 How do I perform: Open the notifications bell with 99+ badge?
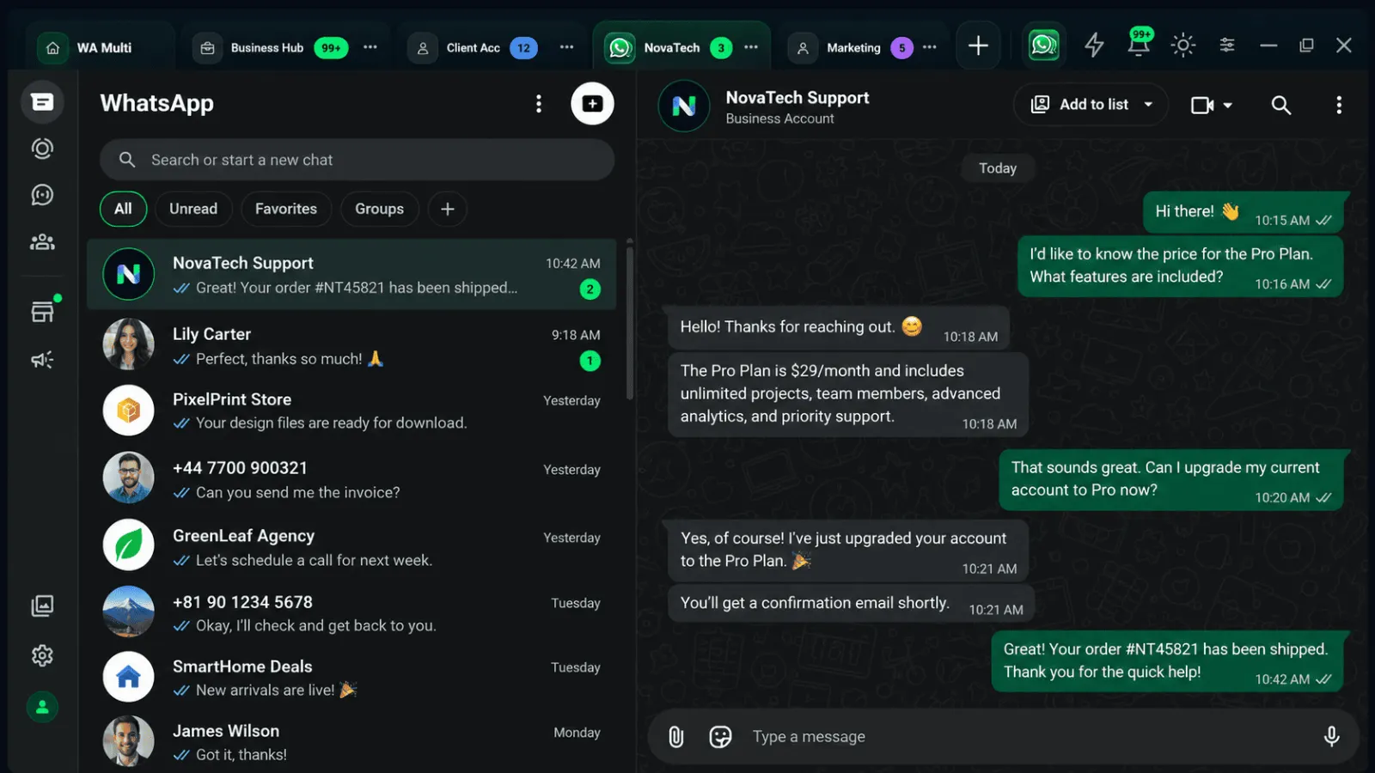click(x=1140, y=43)
